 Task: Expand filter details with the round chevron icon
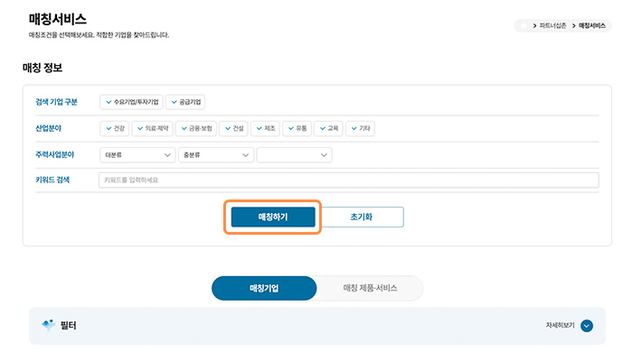coord(587,326)
